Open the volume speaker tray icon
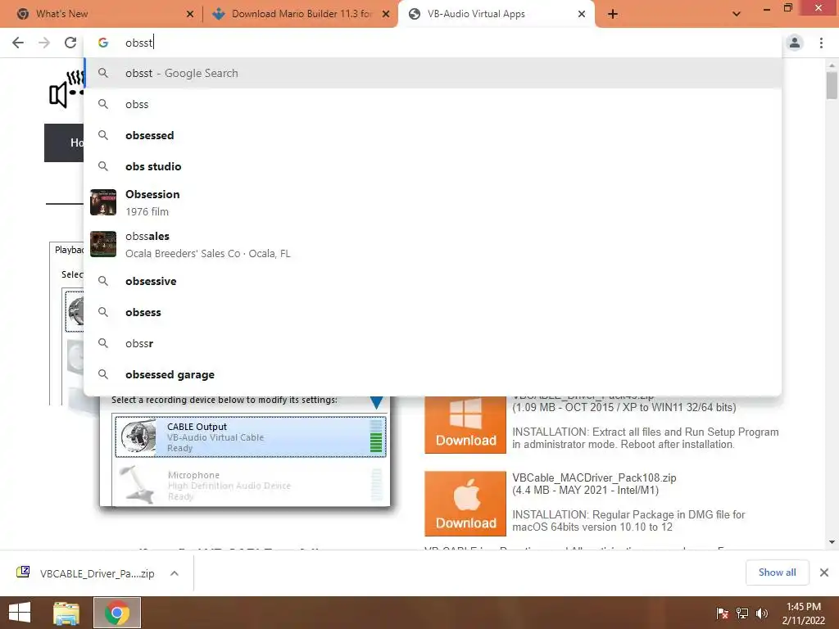839x629 pixels. pyautogui.click(x=761, y=613)
